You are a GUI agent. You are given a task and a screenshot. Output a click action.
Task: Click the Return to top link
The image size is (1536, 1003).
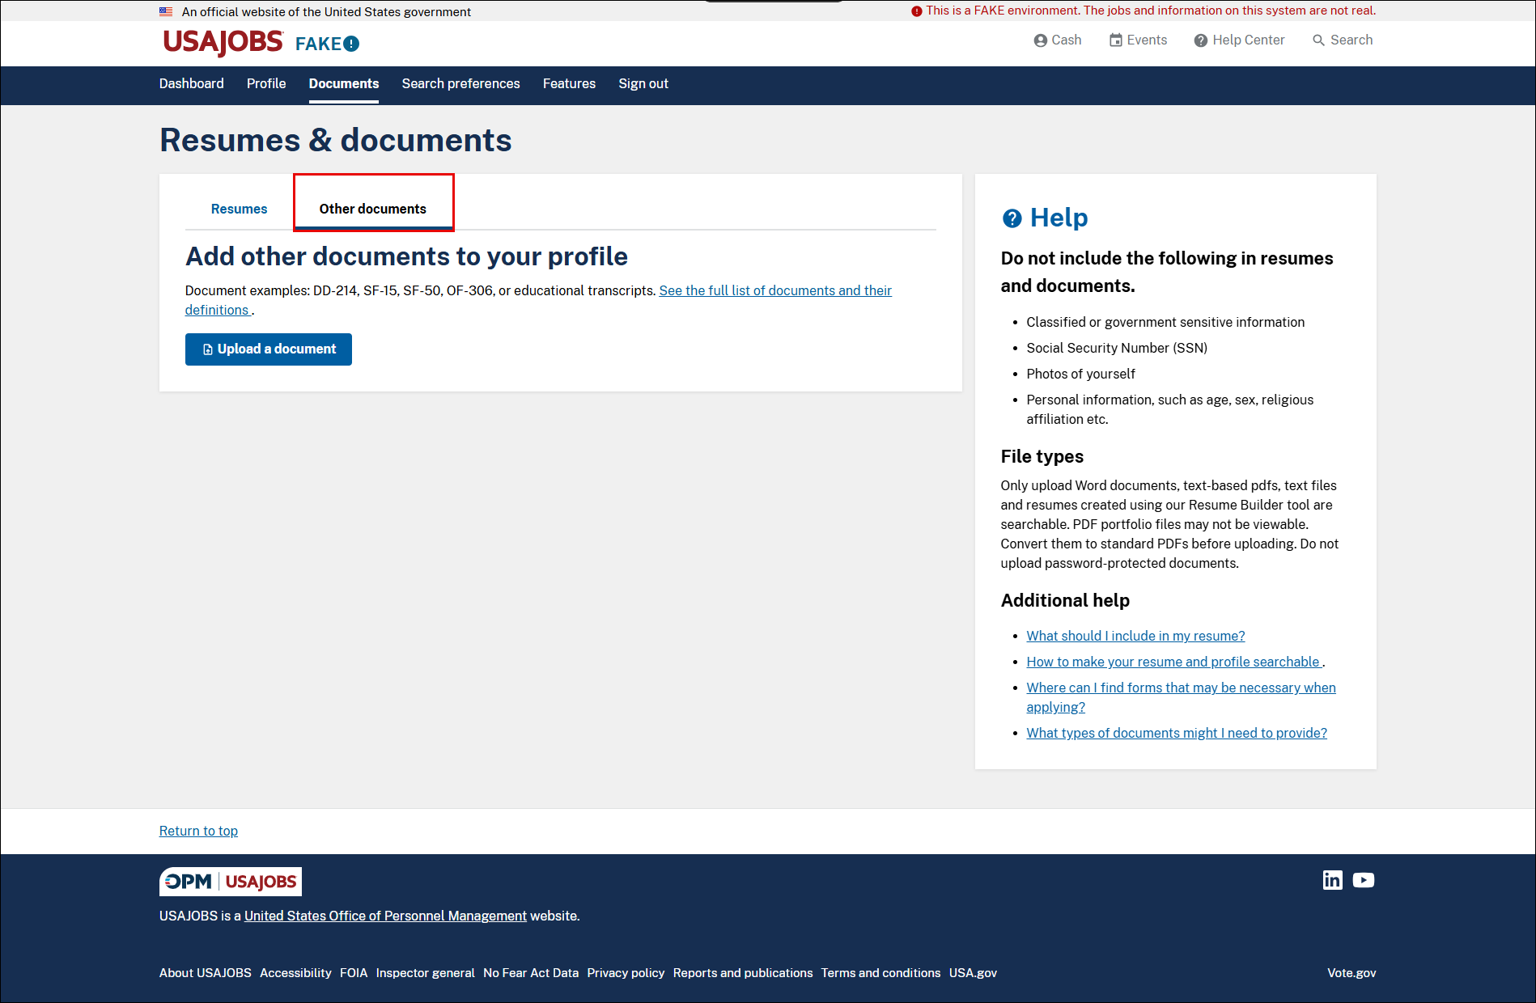click(x=198, y=831)
